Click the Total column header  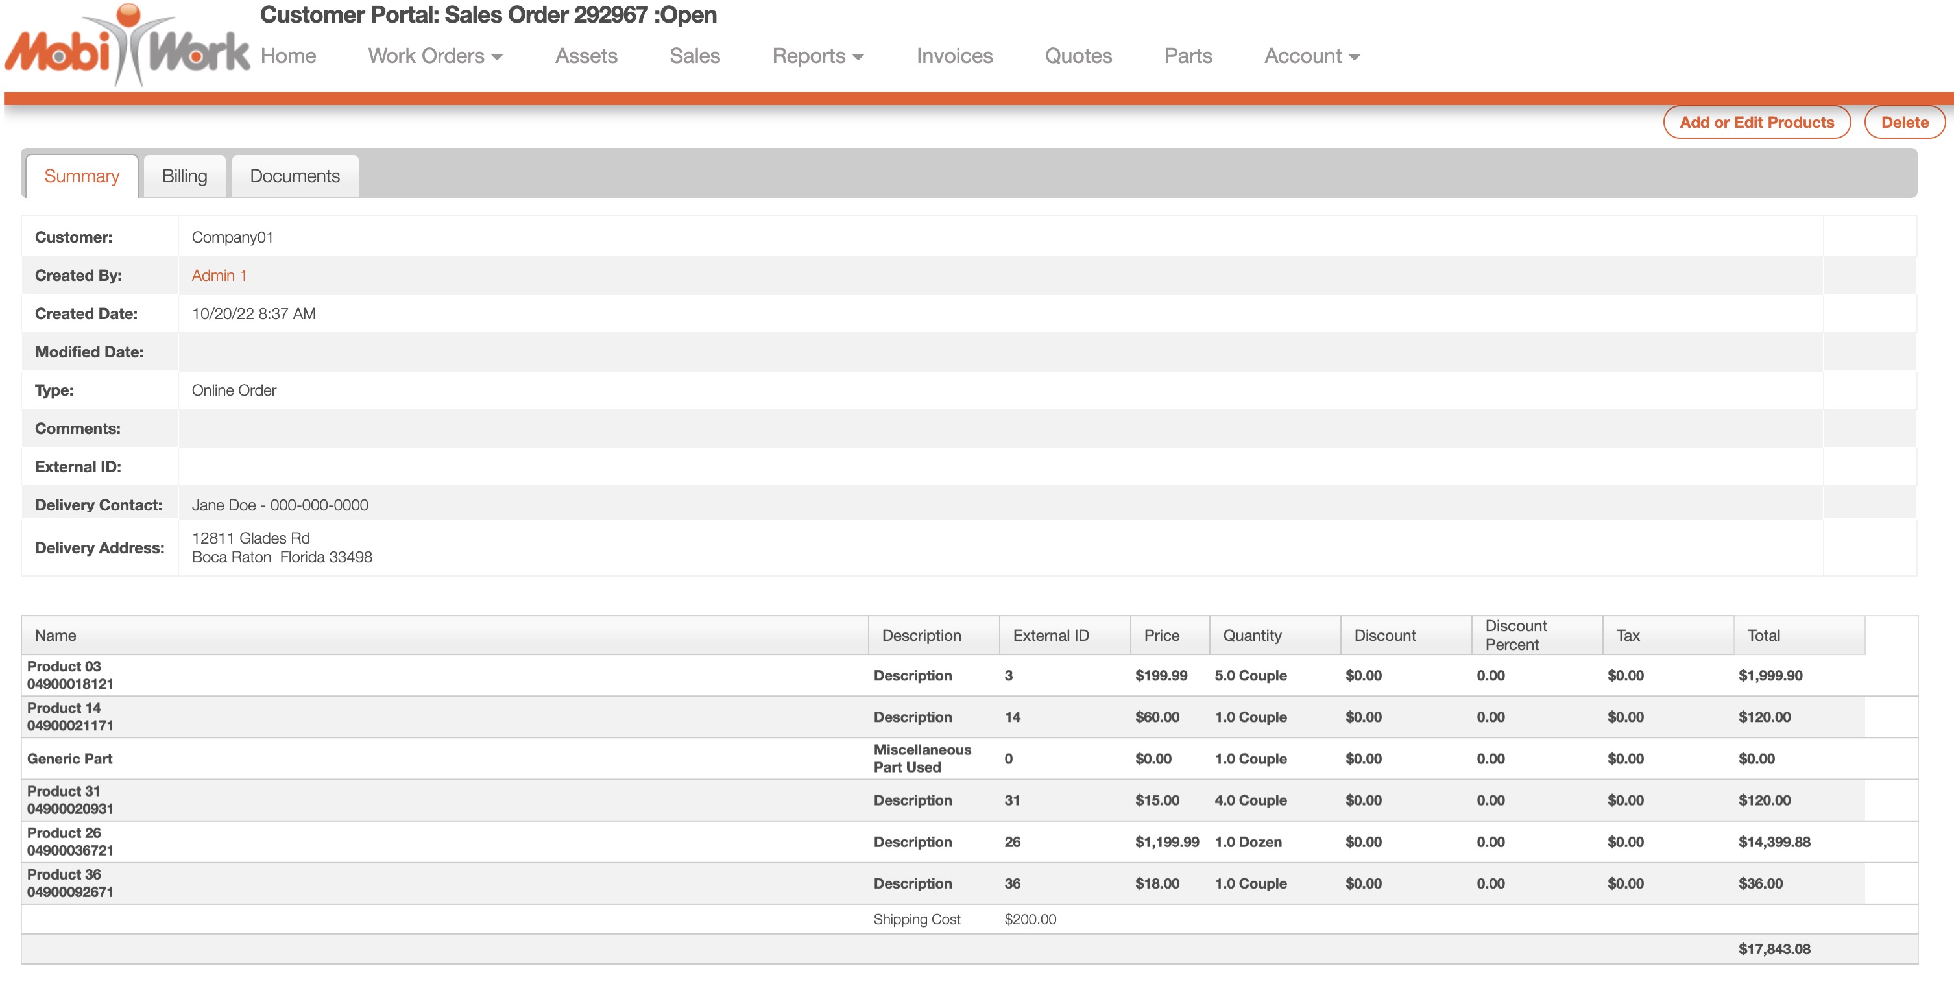[1763, 636]
